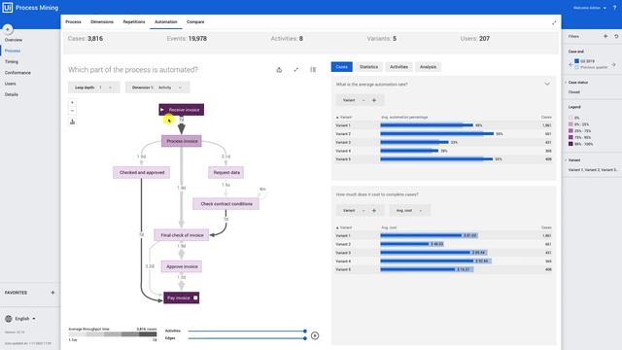Select the Check contract conditions node

pyautogui.click(x=226, y=204)
